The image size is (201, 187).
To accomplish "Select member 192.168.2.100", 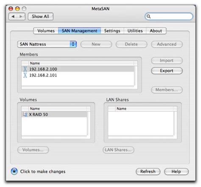I will (78, 69).
